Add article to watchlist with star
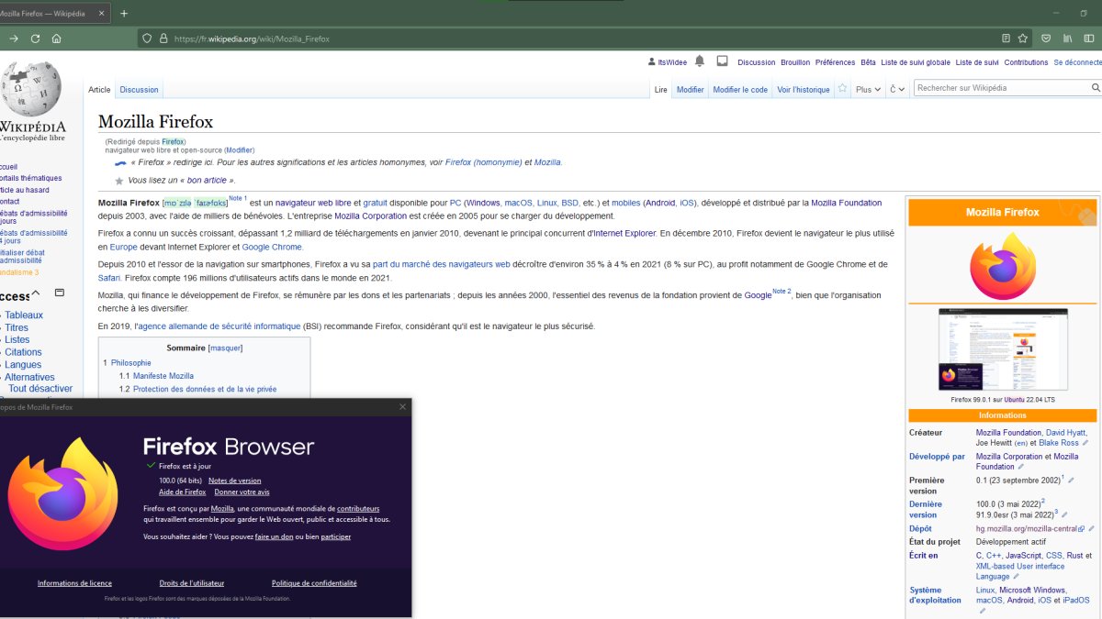Image resolution: width=1102 pixels, height=619 pixels. pyautogui.click(x=842, y=88)
